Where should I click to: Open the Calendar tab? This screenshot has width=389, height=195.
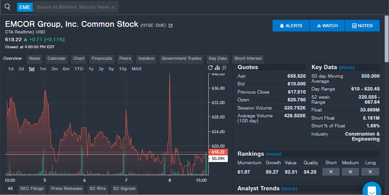(56, 58)
